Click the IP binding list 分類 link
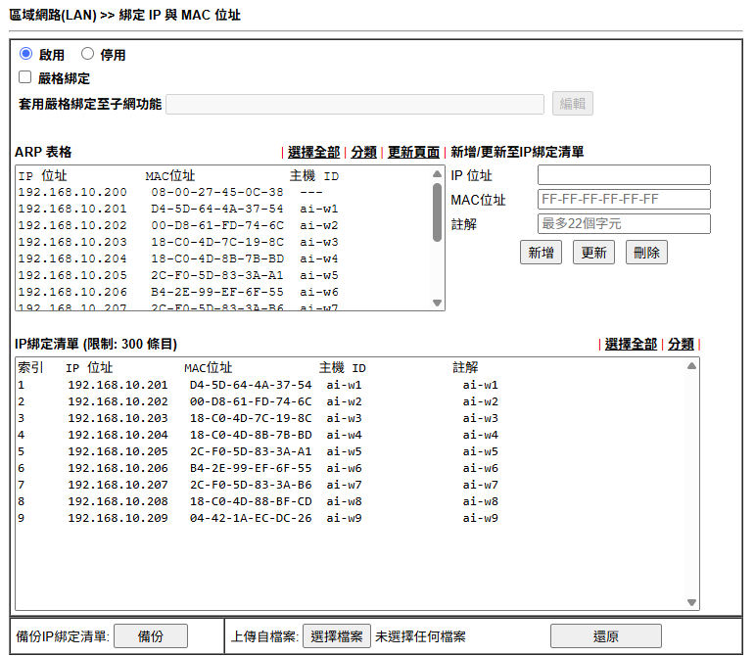The width and height of the screenshot is (755, 656). tap(681, 345)
